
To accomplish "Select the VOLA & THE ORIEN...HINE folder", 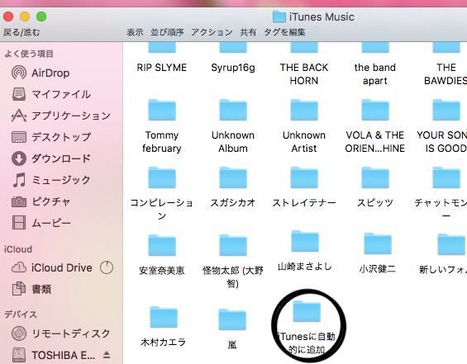I will pos(375,110).
